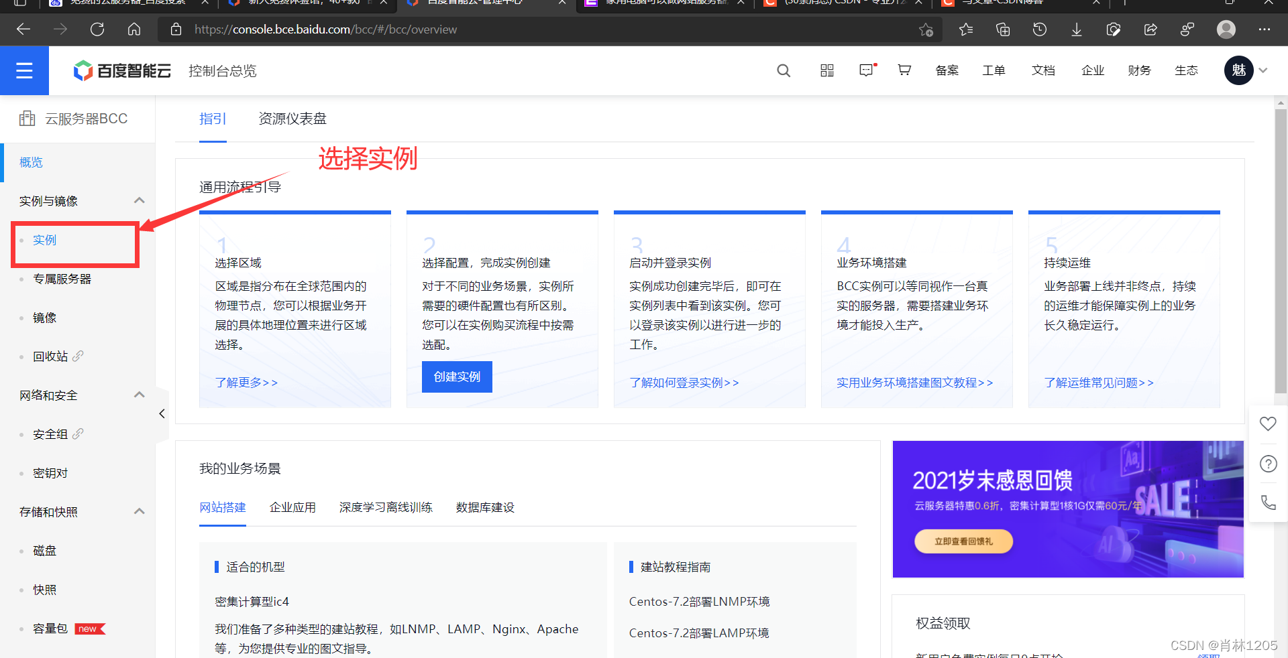
Task: Click the 创建实例 button
Action: [457, 377]
